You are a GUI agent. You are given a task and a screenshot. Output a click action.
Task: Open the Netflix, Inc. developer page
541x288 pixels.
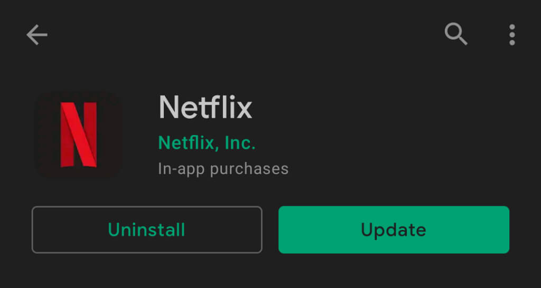[x=207, y=142]
